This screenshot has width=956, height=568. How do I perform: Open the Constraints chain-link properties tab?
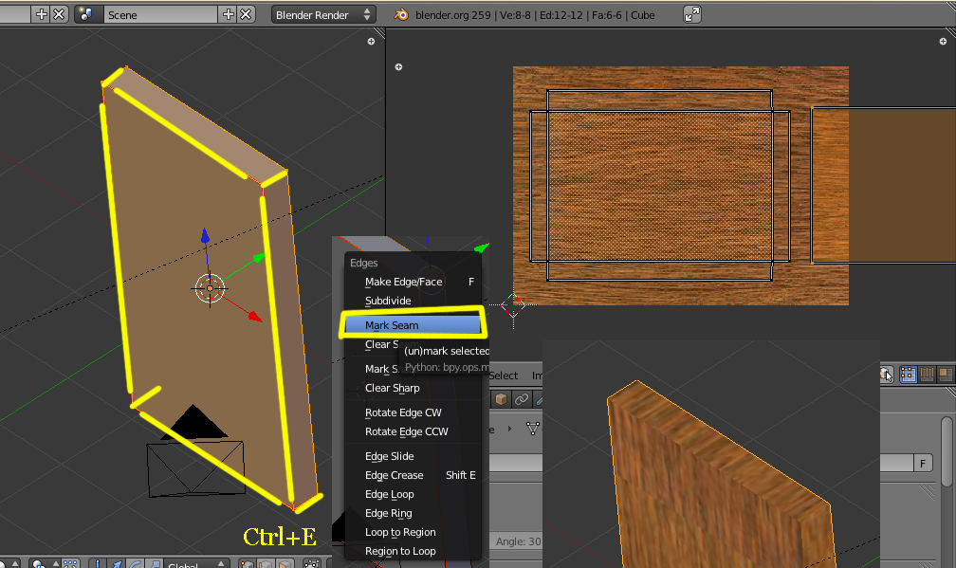tap(522, 399)
